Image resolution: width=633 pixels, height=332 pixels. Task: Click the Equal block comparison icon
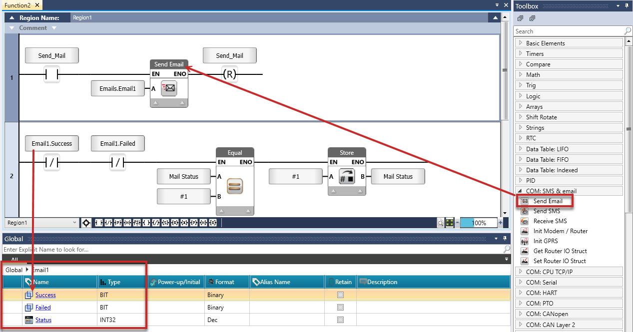(x=235, y=187)
